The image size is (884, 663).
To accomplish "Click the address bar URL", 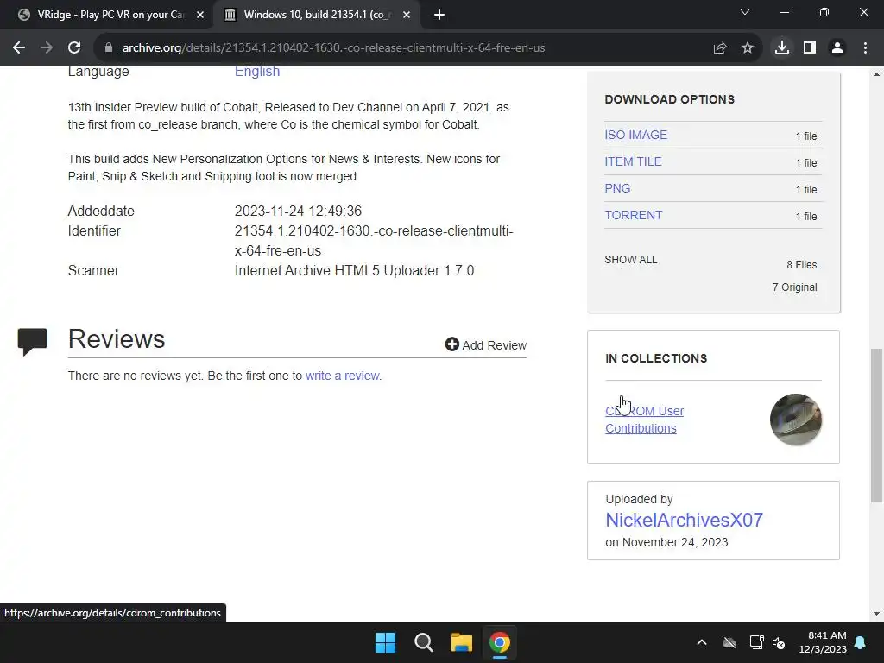I will [x=333, y=48].
